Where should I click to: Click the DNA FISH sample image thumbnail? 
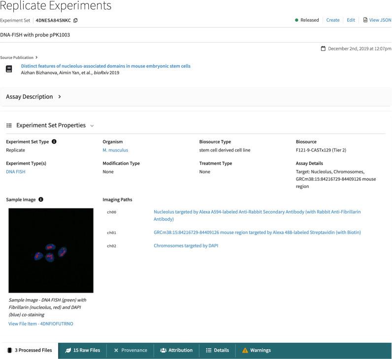(51, 250)
